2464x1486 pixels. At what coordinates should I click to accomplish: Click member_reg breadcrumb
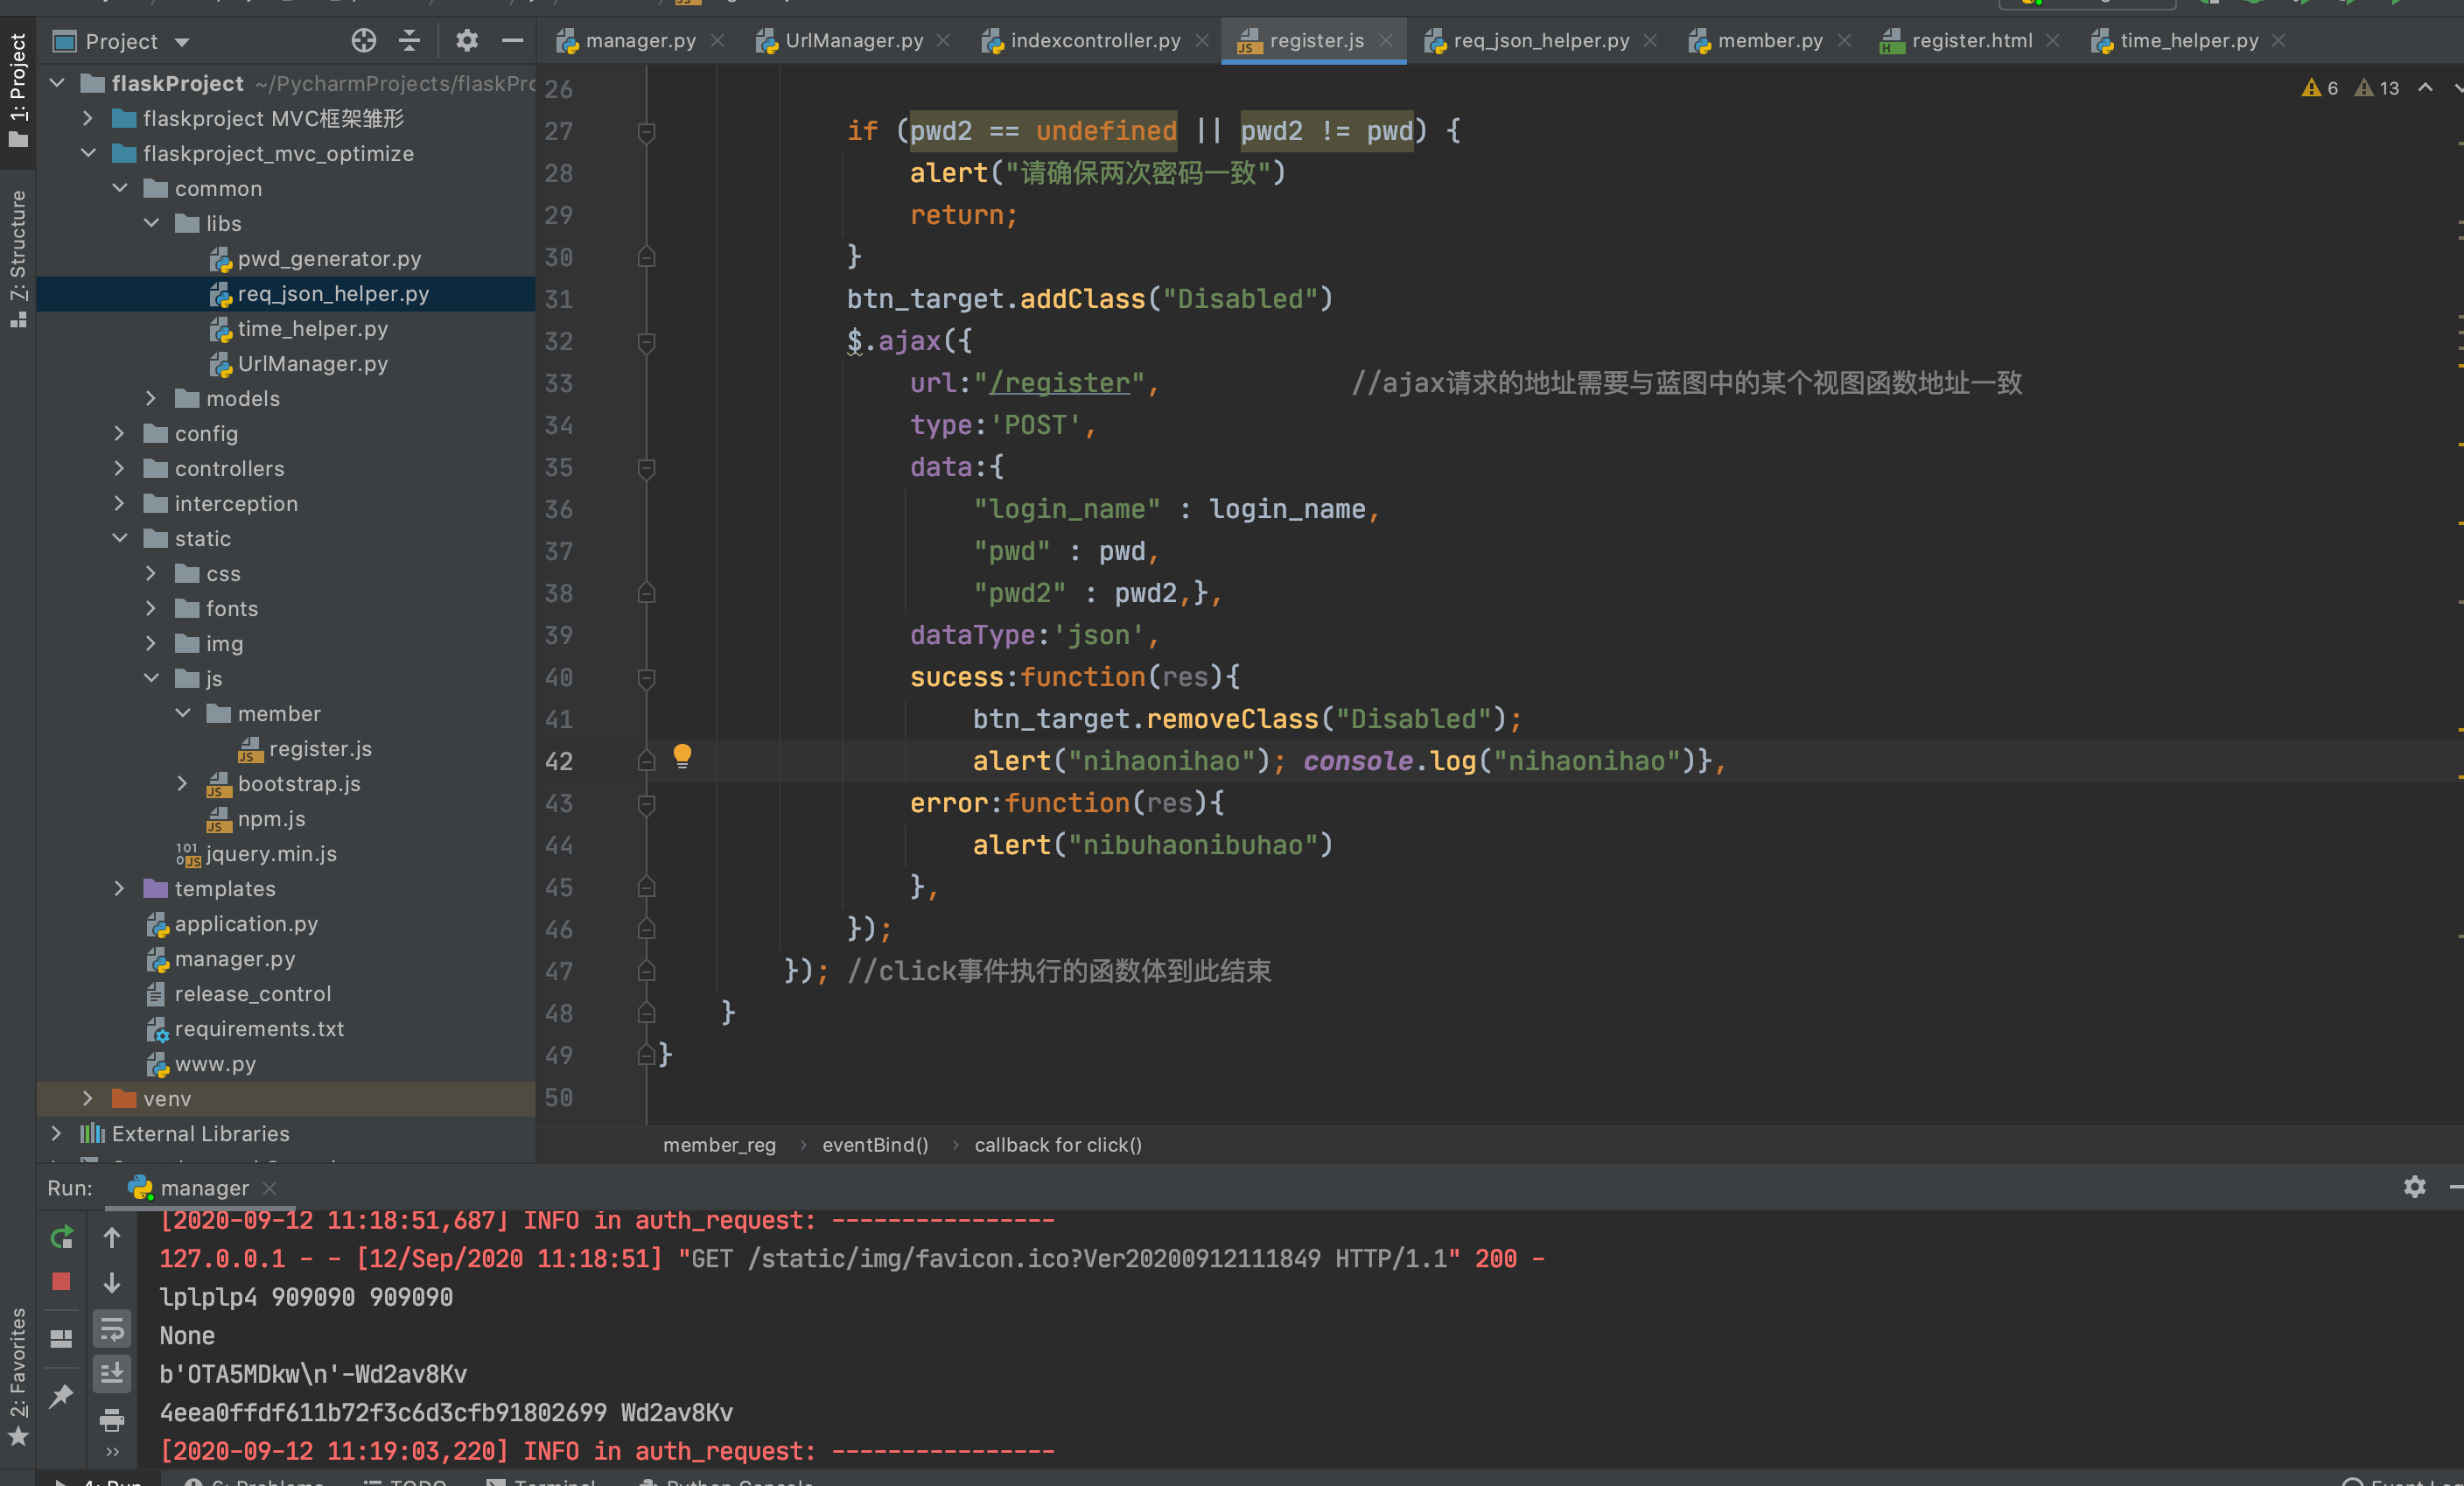719,1145
